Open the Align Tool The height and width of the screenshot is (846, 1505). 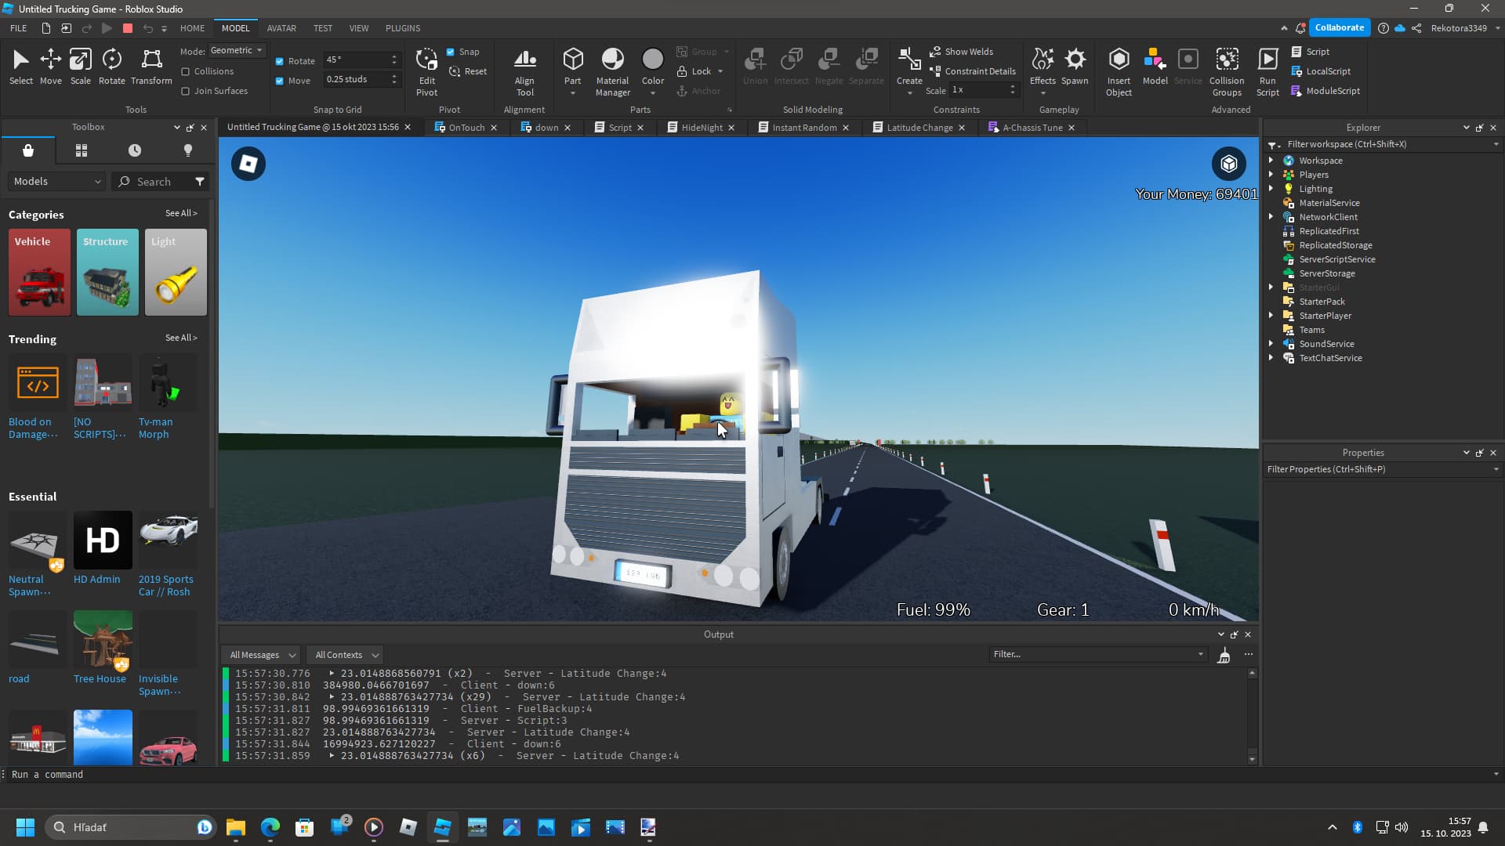524,70
